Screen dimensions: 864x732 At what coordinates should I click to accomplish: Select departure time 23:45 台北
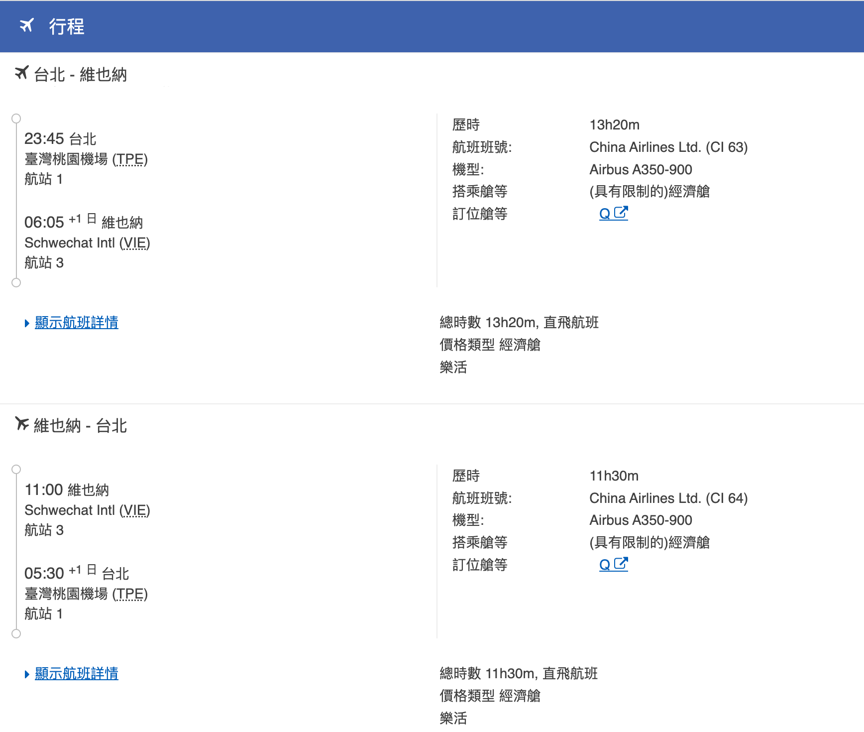point(60,138)
